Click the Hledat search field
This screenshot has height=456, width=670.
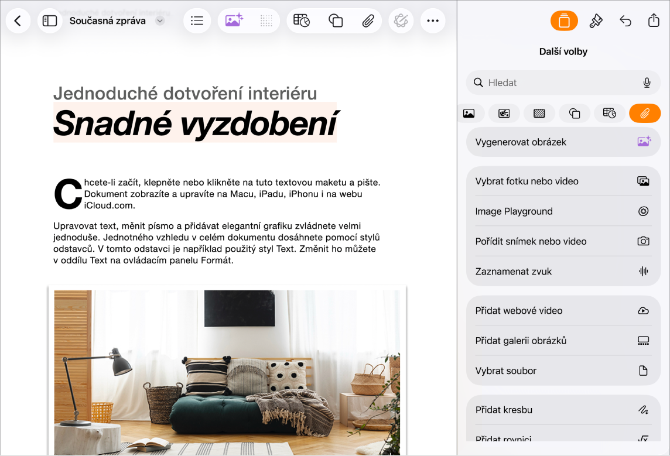point(563,83)
